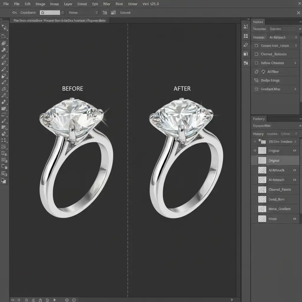Open the Edit menu

point(28,4)
